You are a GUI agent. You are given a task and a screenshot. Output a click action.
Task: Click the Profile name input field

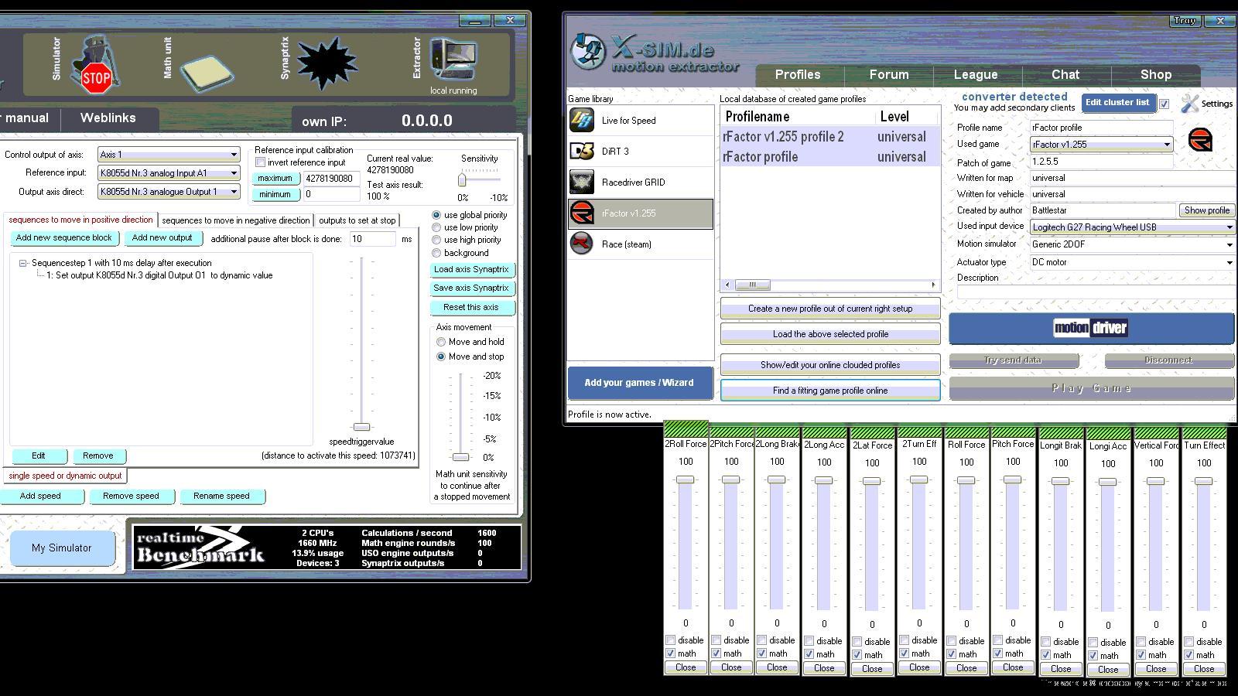click(x=1101, y=128)
